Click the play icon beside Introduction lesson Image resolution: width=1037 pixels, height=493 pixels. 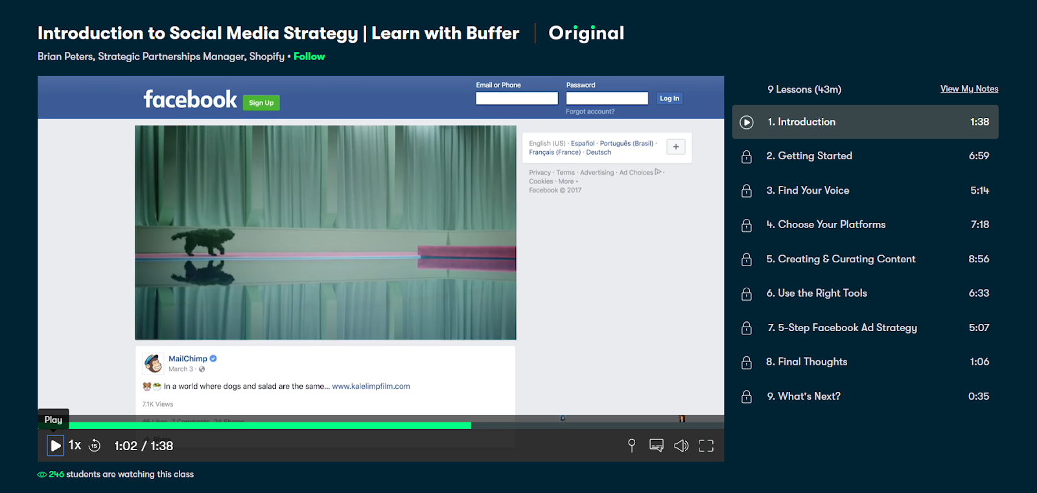pyautogui.click(x=747, y=122)
